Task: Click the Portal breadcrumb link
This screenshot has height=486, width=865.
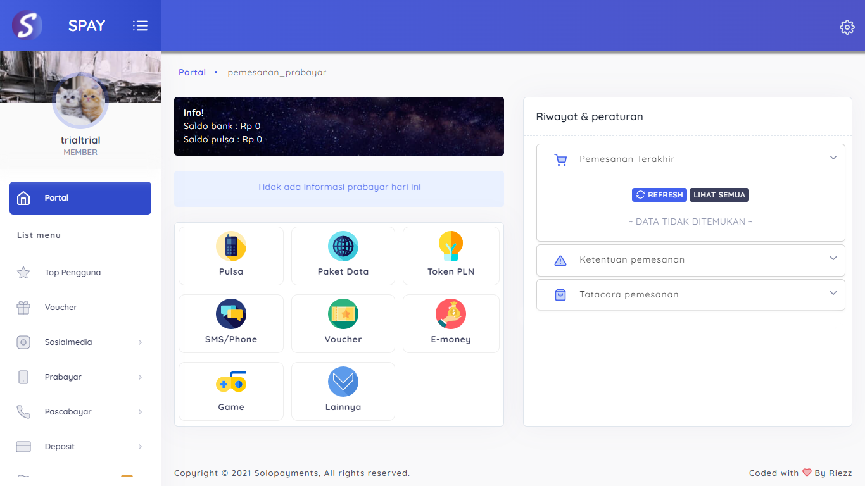Action: (192, 72)
